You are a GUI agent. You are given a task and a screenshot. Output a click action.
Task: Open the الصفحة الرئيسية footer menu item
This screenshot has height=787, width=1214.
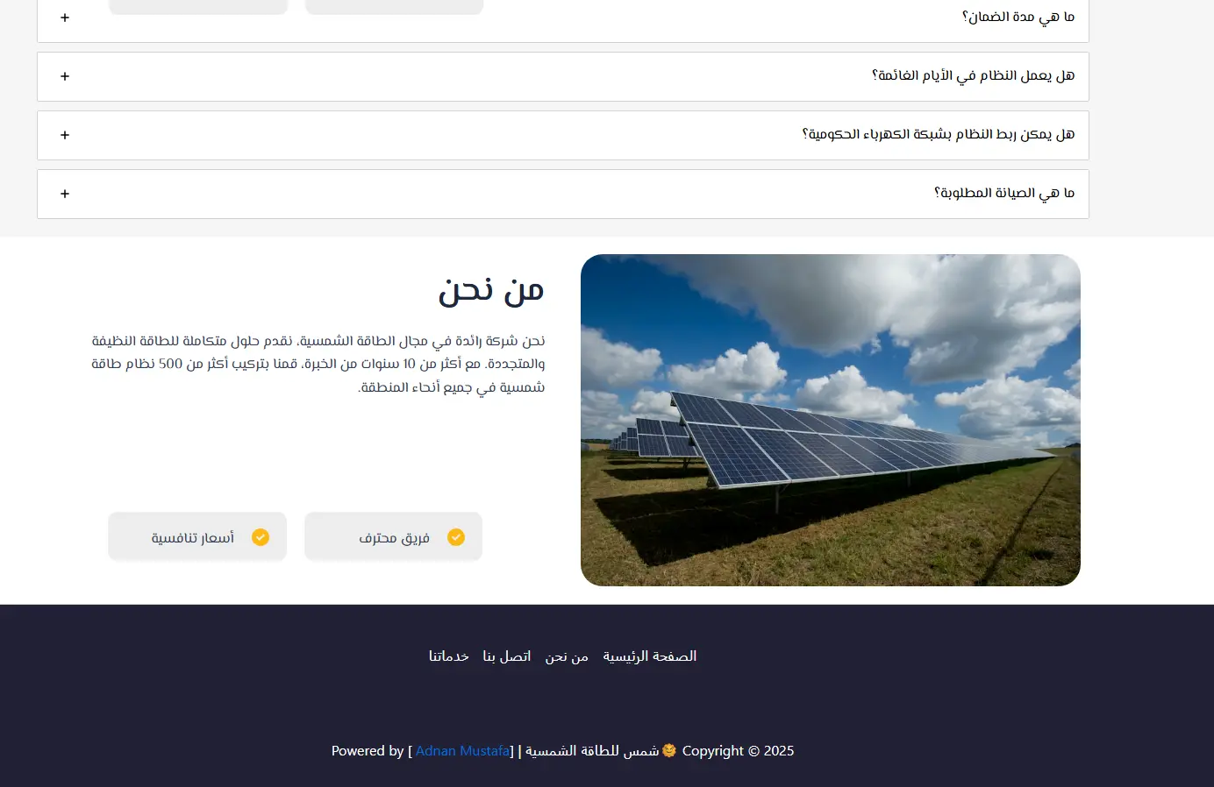pos(649,656)
